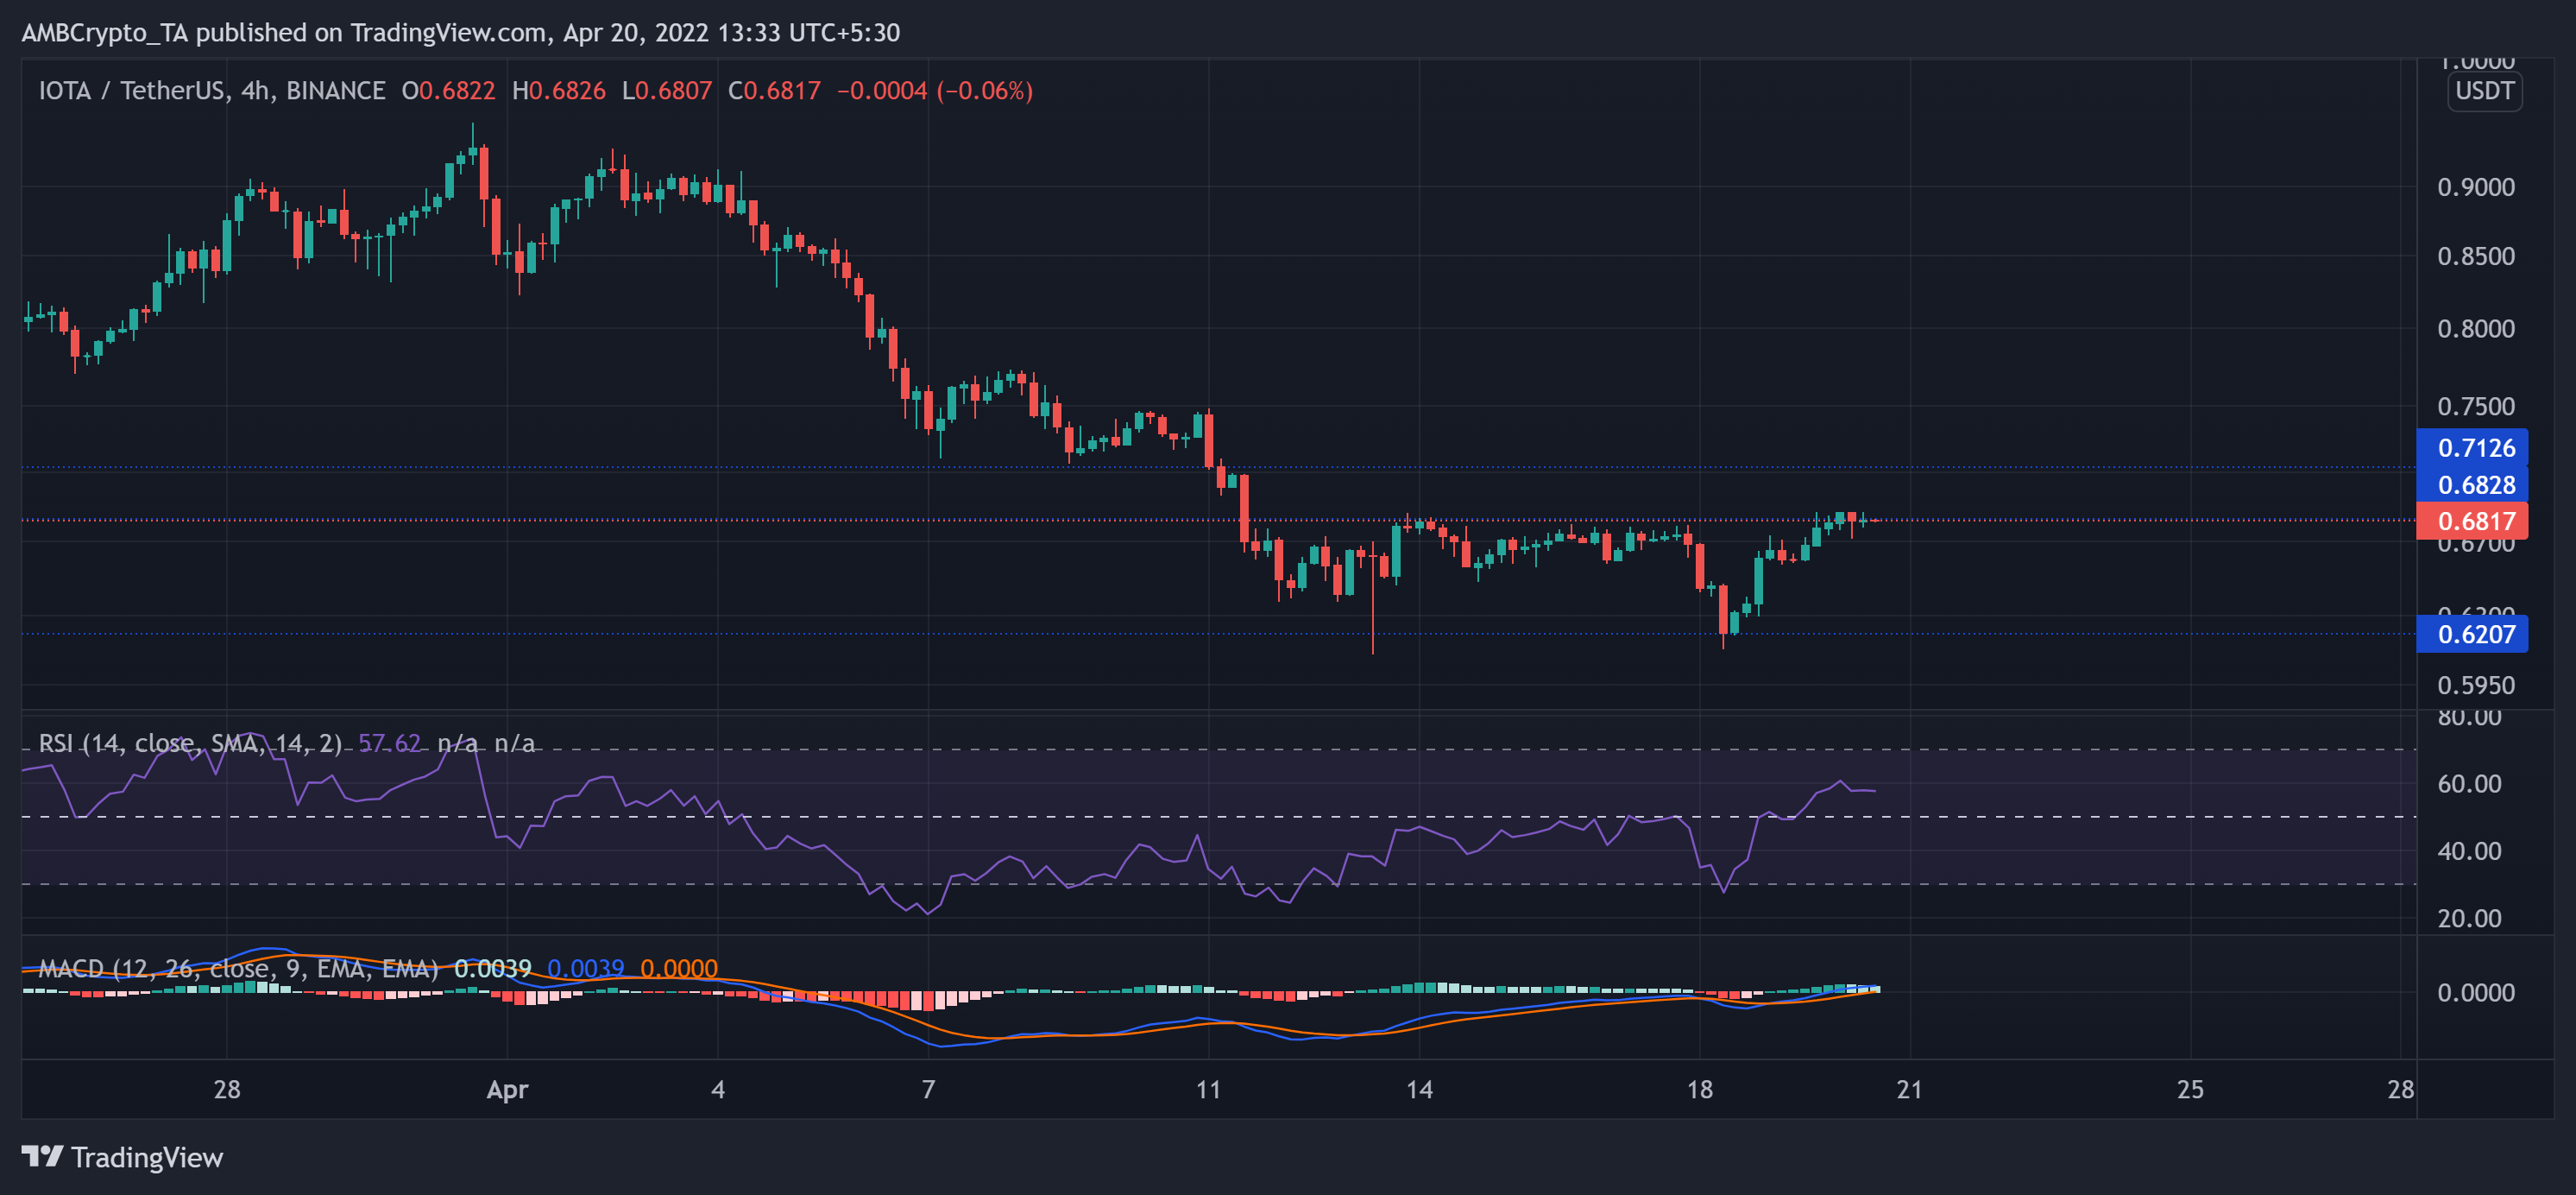This screenshot has width=2576, height=1195.
Task: Click the -0.06% change percentage
Action: click(x=985, y=91)
